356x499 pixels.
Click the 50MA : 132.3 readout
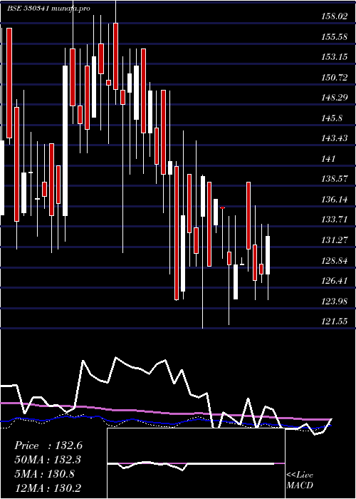[48, 460]
